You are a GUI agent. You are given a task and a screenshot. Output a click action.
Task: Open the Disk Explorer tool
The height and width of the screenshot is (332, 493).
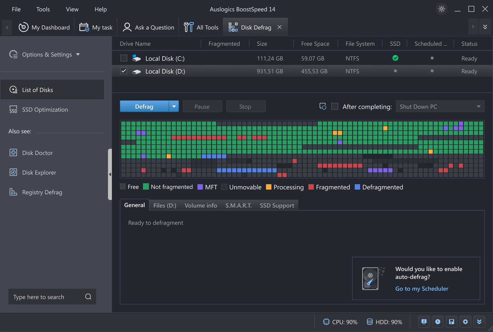[39, 172]
